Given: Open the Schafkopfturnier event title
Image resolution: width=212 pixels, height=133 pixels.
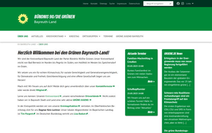Looking at the screenshot, I should tap(136, 89).
